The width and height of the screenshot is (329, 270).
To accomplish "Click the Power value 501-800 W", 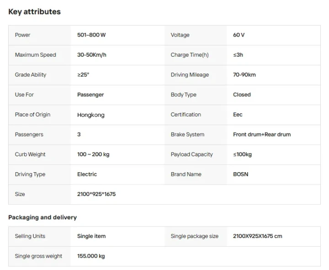I will [91, 35].
